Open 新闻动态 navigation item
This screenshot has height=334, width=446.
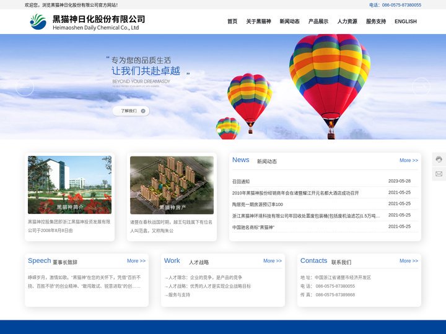289,21
